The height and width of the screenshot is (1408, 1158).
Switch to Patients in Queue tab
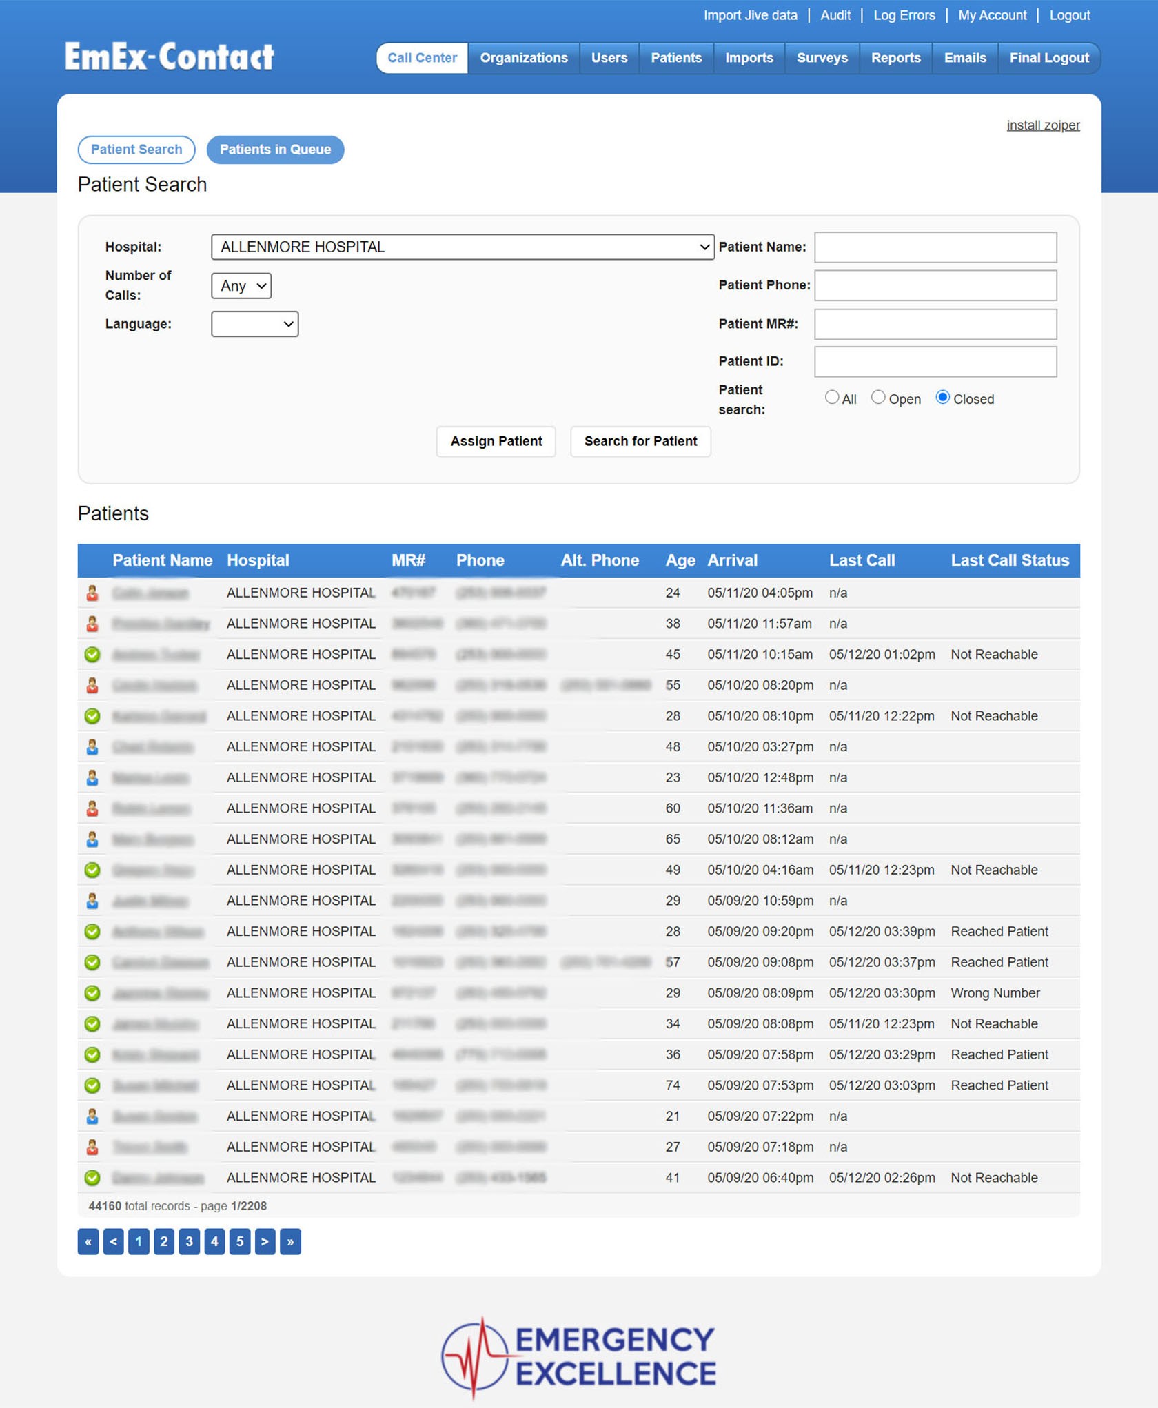(x=275, y=150)
